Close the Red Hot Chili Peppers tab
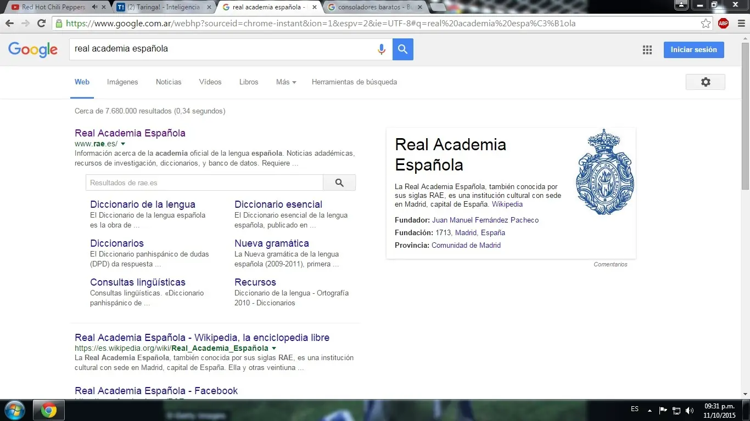Viewport: 750px width, 421px height. coord(103,7)
